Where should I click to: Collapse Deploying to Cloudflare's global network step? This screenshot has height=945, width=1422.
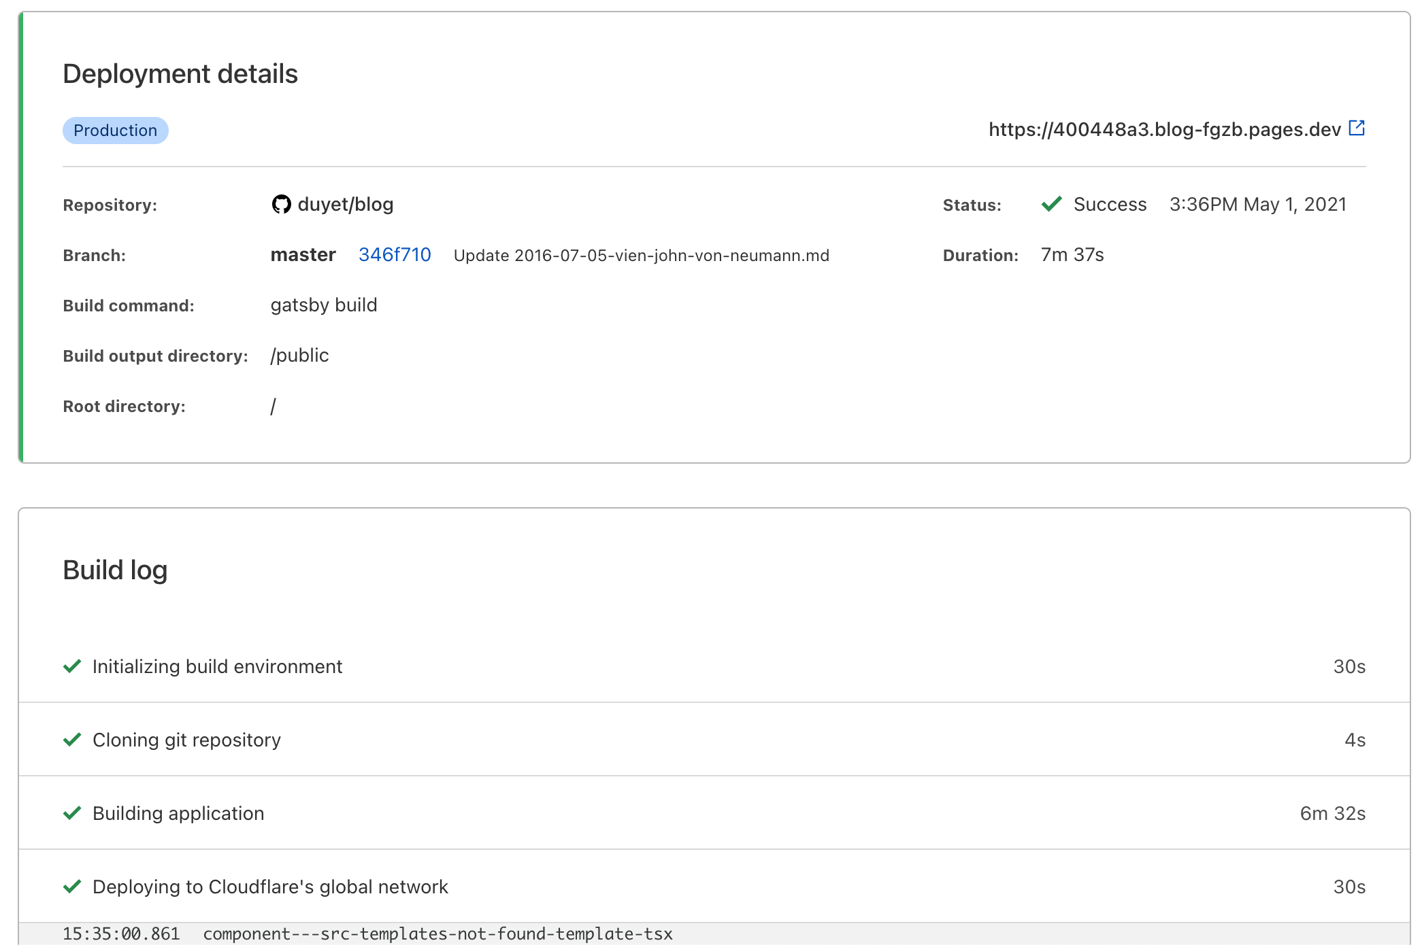point(270,887)
